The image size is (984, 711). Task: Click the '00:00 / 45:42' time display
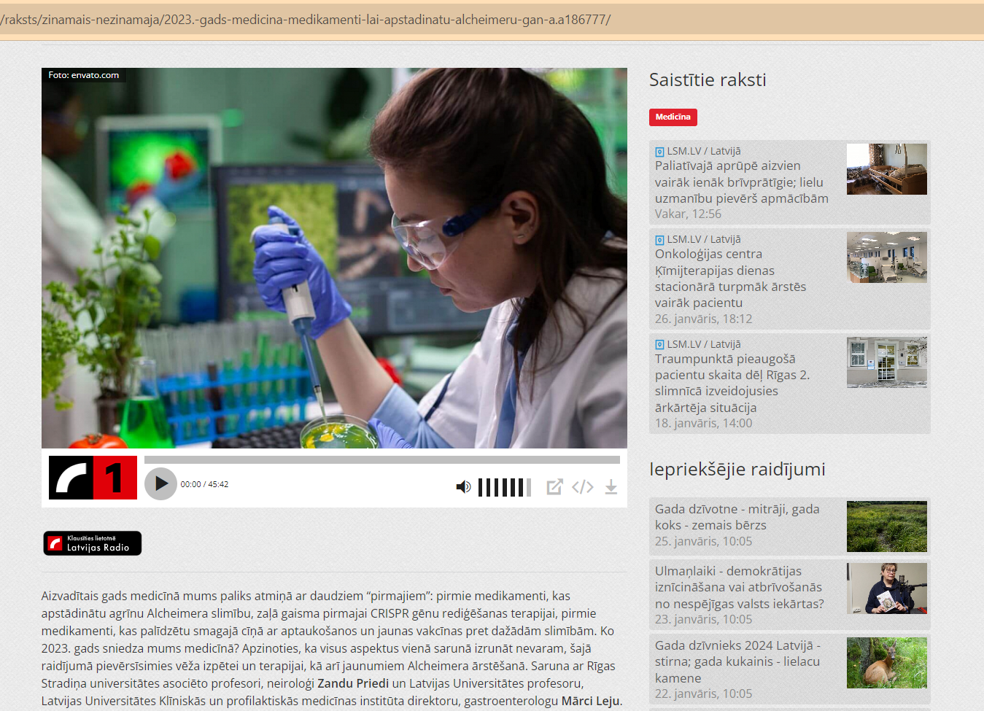(204, 484)
